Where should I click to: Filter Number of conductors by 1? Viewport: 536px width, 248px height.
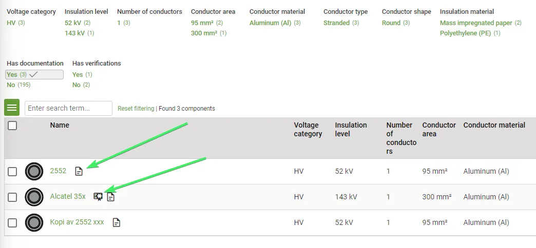(x=123, y=23)
